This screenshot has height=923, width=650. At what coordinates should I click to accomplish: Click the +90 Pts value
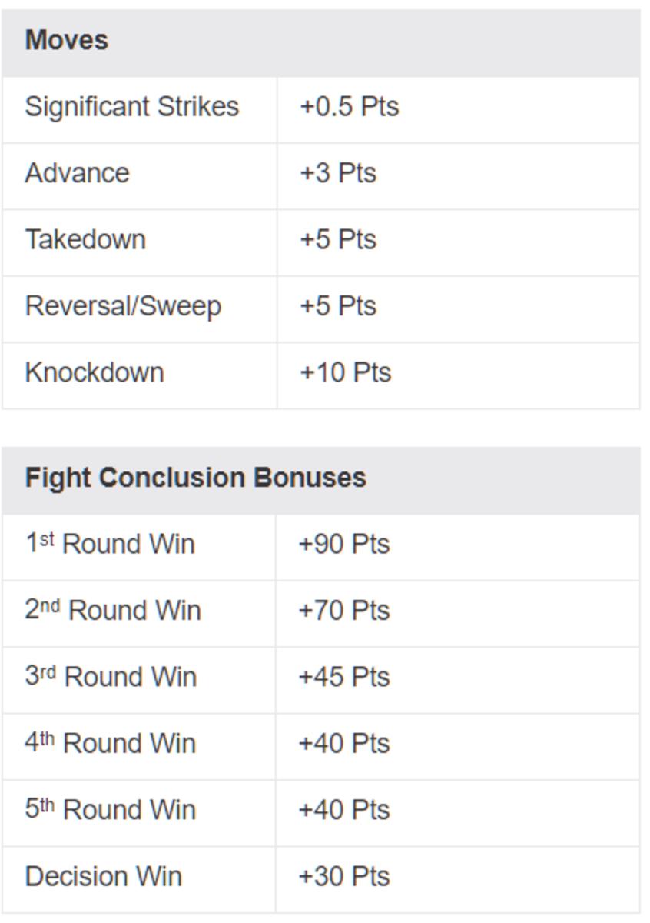[344, 544]
